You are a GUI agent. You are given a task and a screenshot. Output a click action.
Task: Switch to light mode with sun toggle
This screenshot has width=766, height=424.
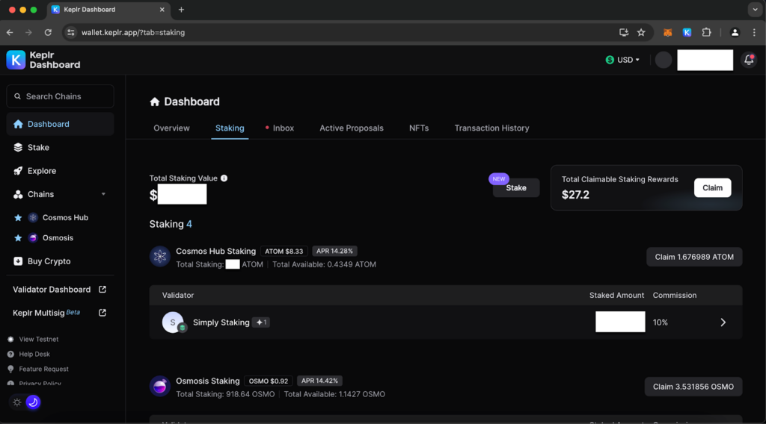(x=17, y=402)
